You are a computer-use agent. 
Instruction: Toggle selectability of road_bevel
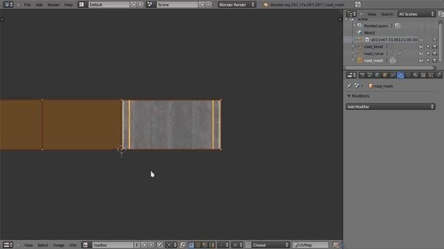coord(428,46)
